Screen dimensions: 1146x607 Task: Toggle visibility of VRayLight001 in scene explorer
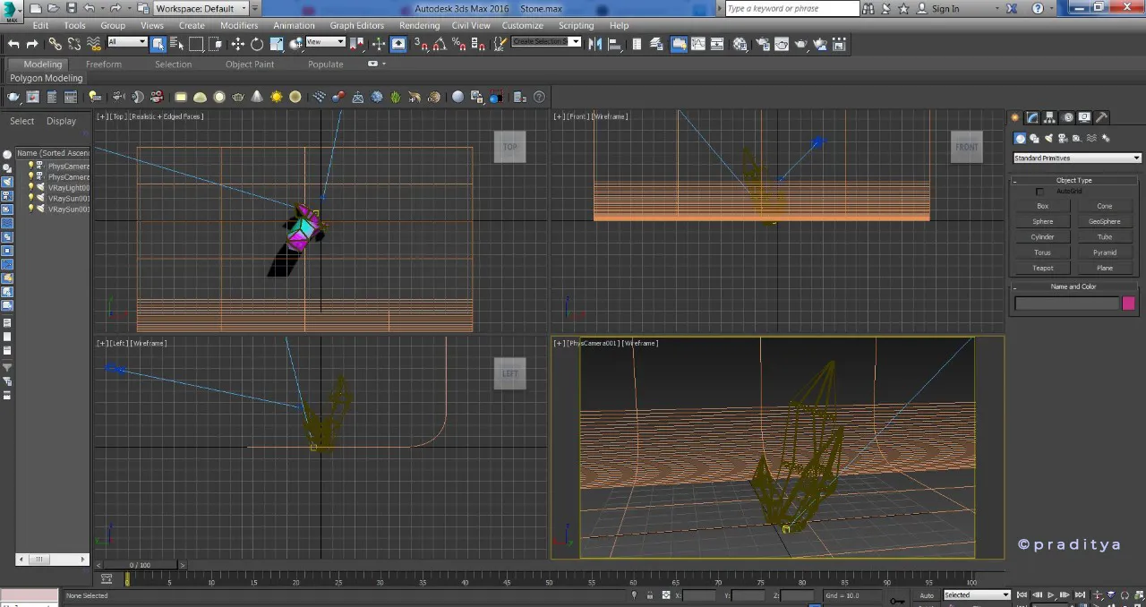31,188
